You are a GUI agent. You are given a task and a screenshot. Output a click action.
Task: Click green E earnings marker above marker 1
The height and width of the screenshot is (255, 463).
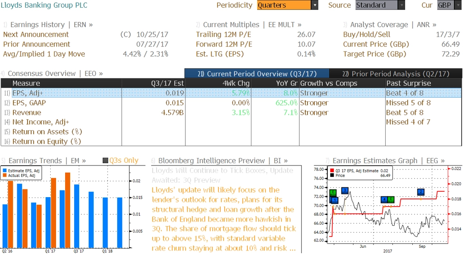pyautogui.click(x=333, y=194)
